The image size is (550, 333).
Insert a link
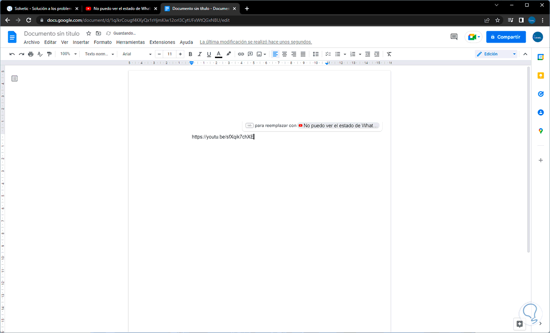pos(241,54)
